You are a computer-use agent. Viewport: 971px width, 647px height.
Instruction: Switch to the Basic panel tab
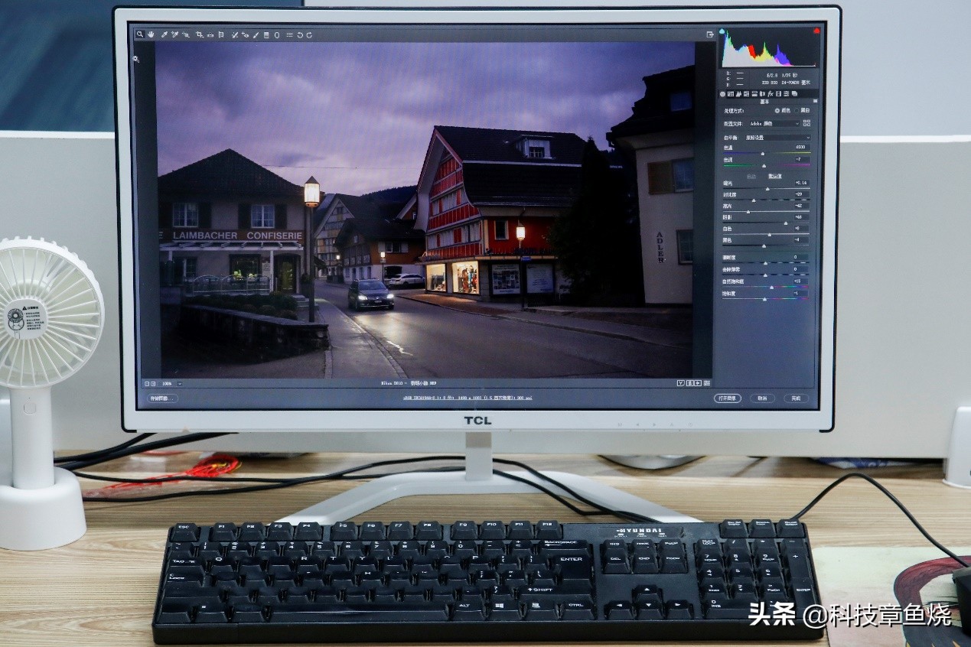coord(722,93)
